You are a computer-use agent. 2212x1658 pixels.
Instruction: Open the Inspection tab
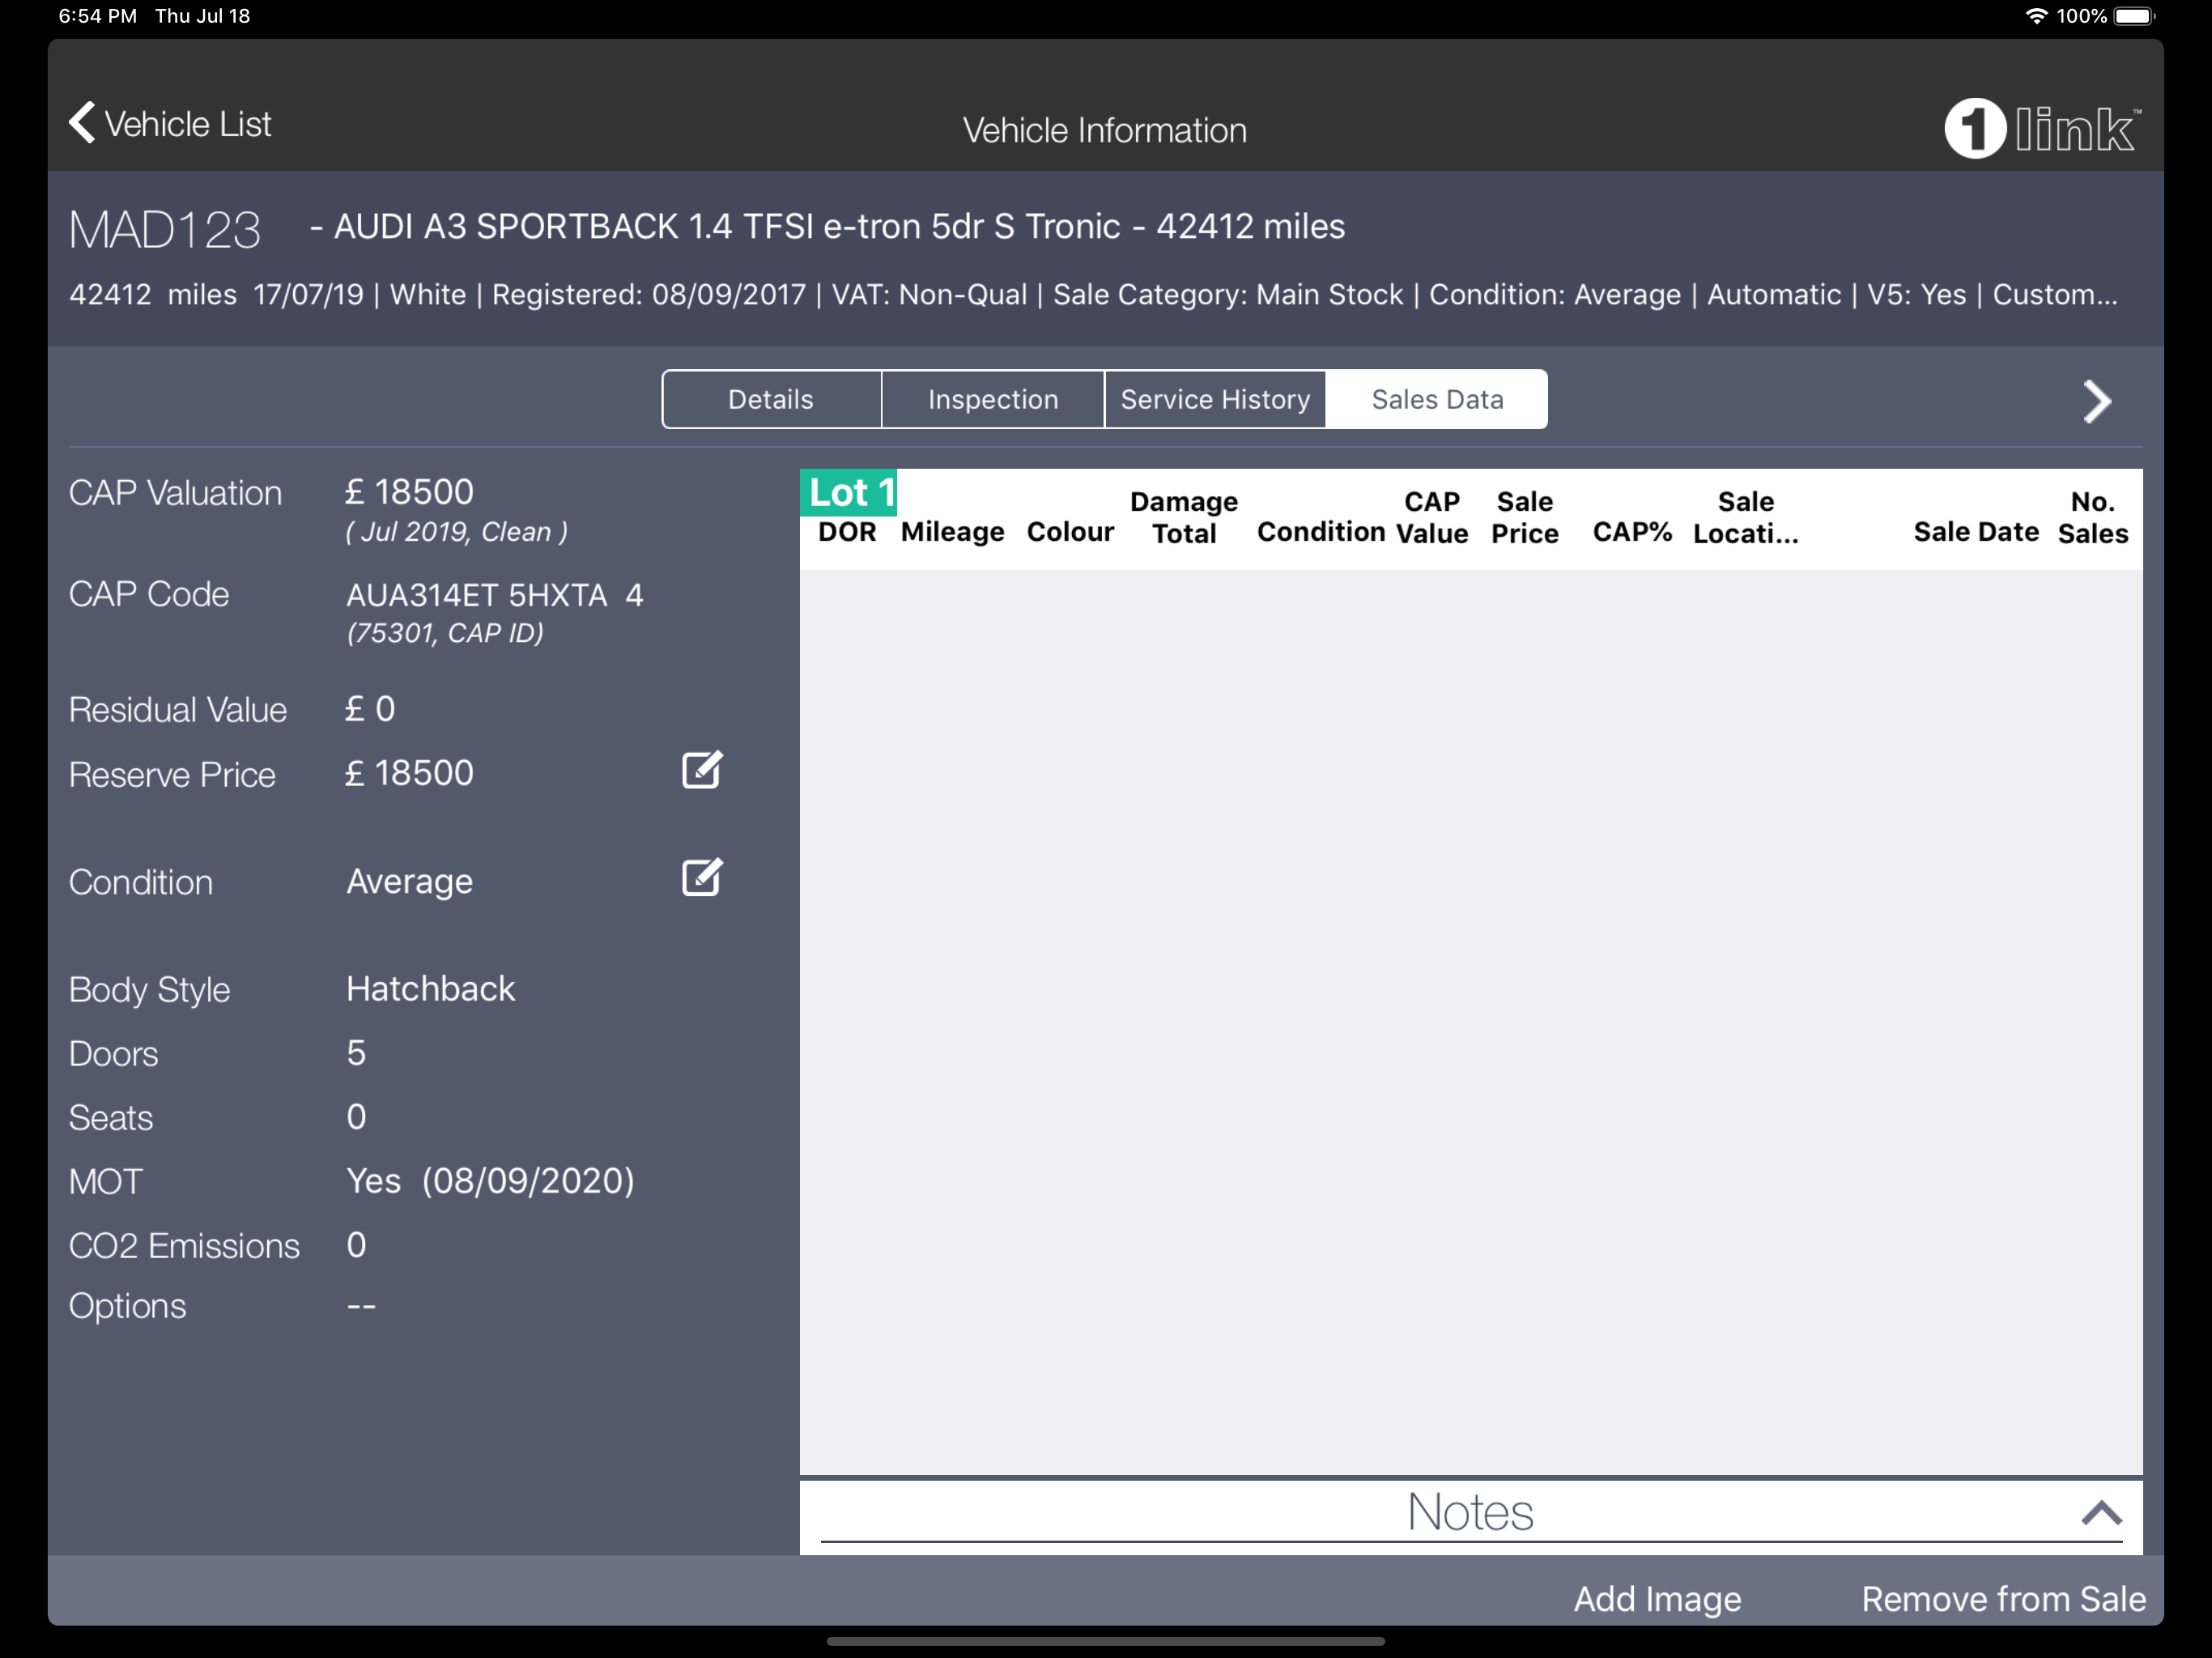[x=993, y=399]
